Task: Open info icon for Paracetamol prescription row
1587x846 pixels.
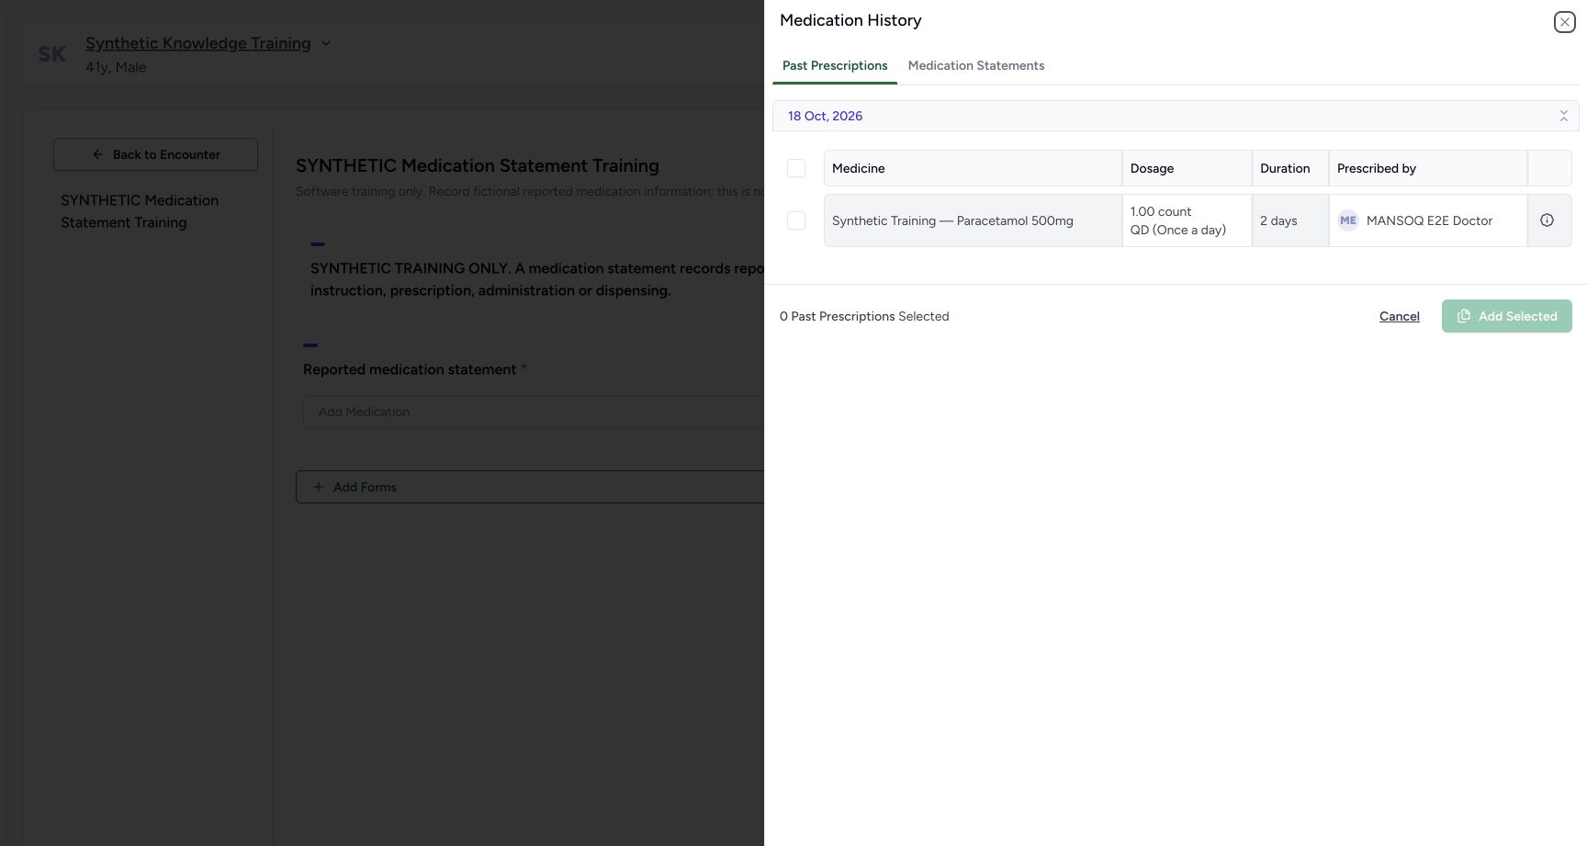Action: (1547, 220)
